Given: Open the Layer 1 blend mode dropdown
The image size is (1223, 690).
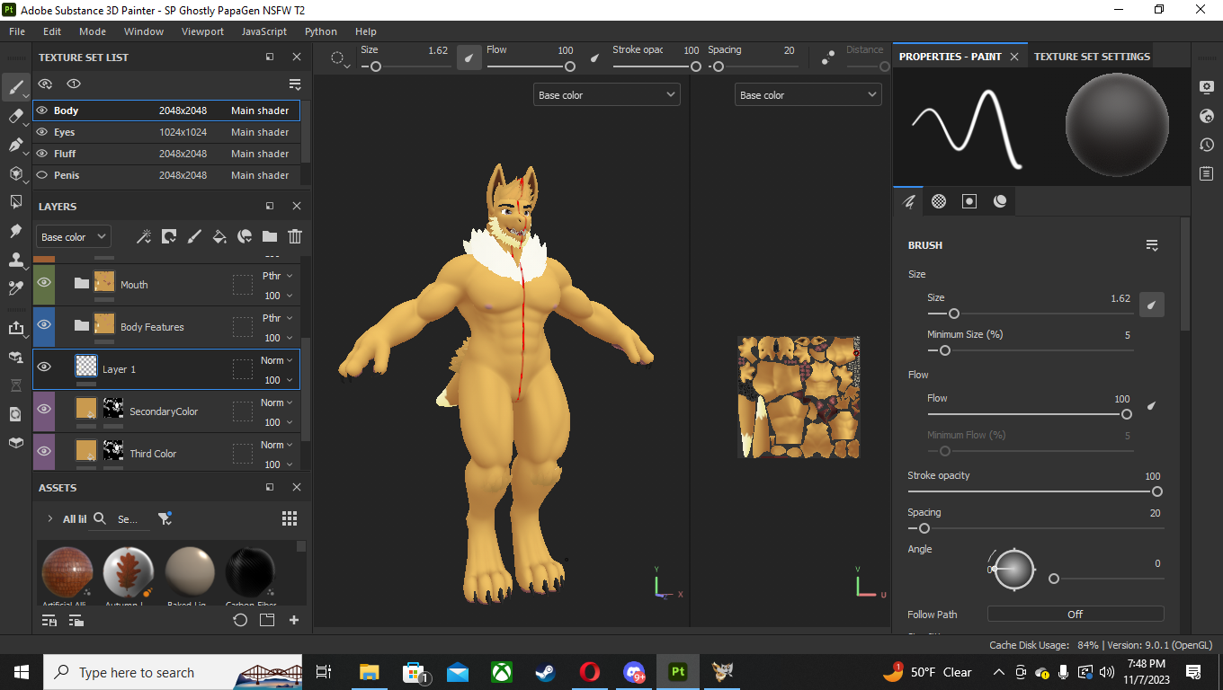Looking at the screenshot, I should pos(277,360).
